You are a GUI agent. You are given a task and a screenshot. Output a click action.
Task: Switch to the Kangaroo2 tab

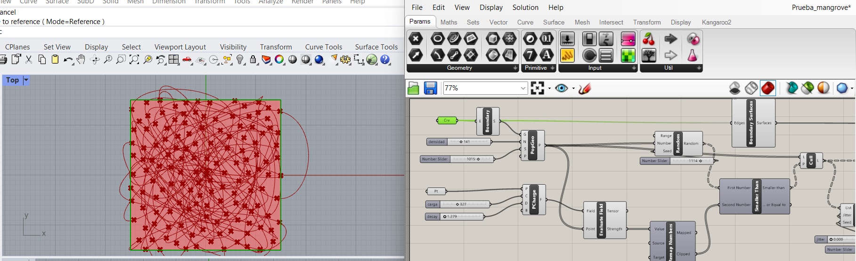point(716,22)
